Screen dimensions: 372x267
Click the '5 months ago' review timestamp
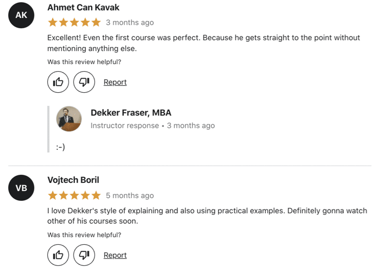click(130, 195)
